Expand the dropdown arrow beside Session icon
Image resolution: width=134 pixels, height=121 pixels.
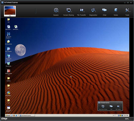pos(59,12)
